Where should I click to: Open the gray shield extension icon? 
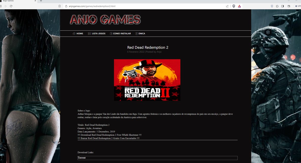coord(272,6)
